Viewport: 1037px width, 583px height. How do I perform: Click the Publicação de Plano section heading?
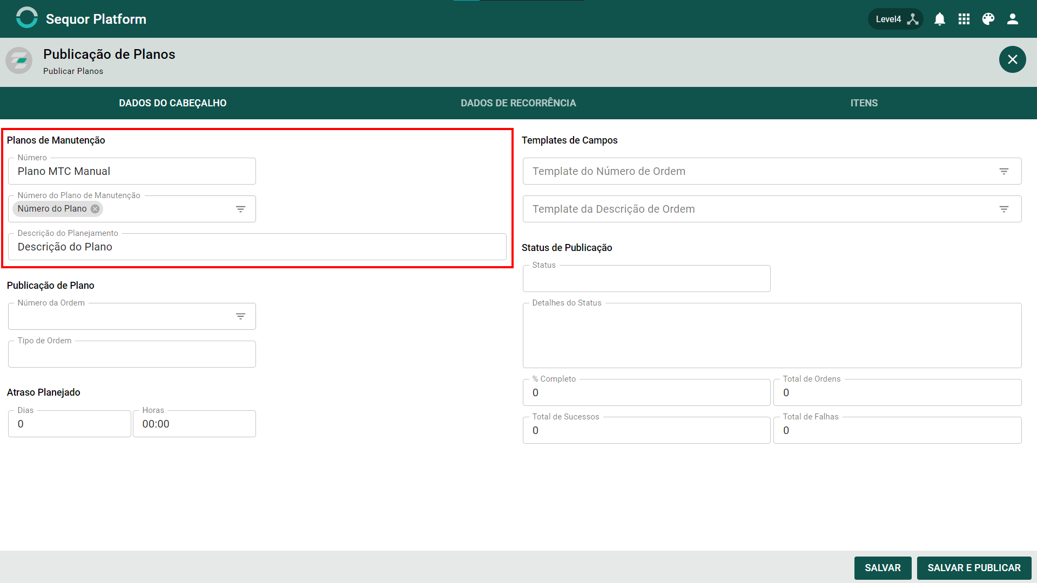click(x=50, y=286)
